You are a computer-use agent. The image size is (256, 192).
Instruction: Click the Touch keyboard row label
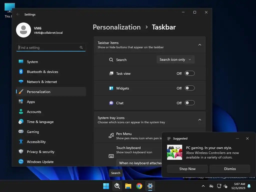[x=128, y=148]
